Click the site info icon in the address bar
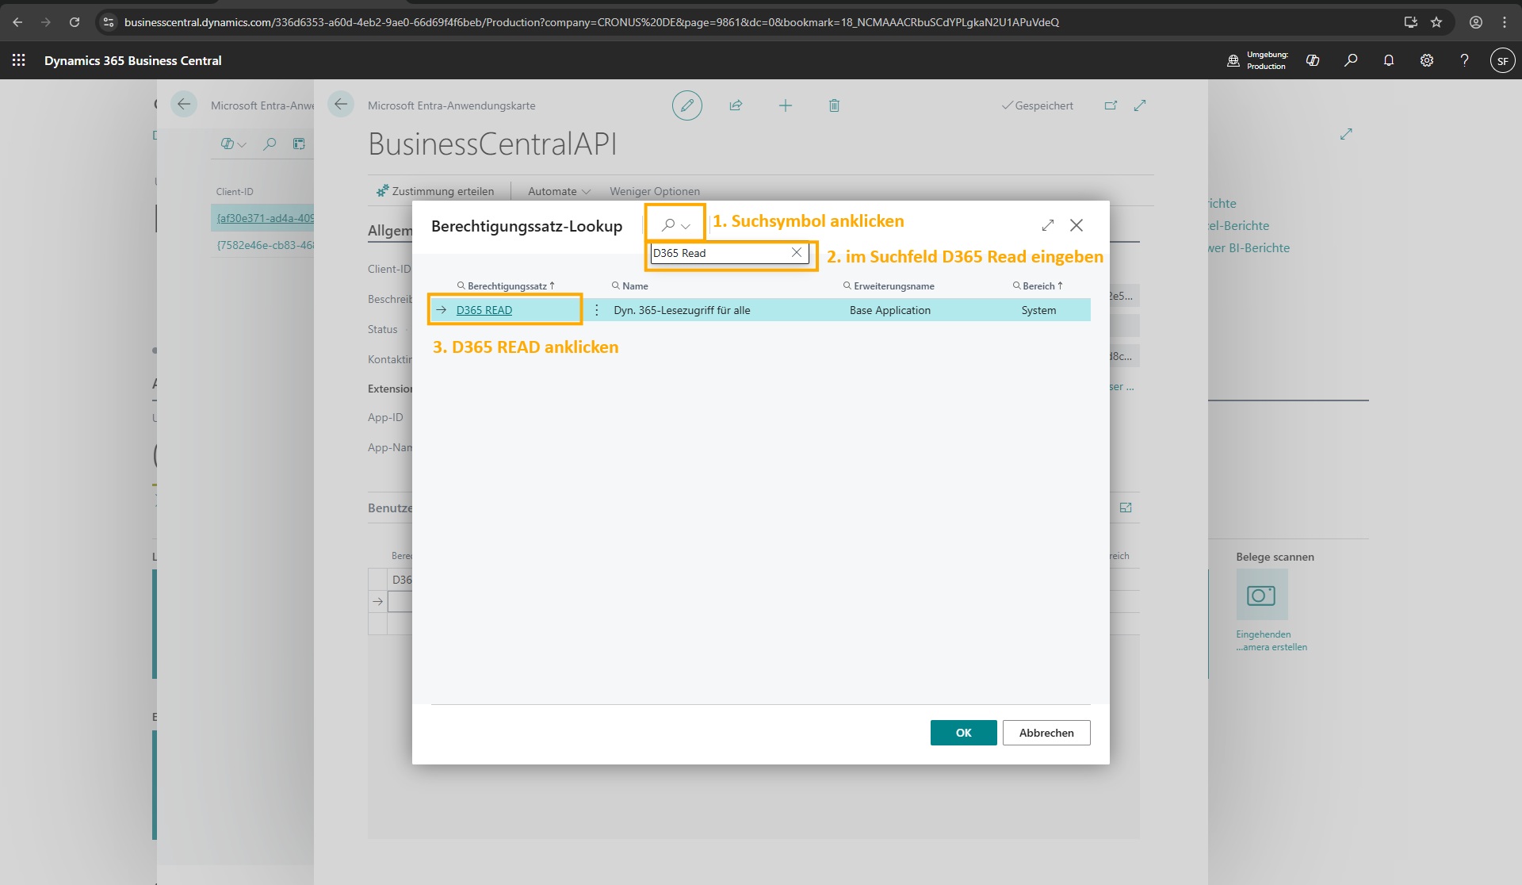This screenshot has height=885, width=1522. tap(109, 22)
